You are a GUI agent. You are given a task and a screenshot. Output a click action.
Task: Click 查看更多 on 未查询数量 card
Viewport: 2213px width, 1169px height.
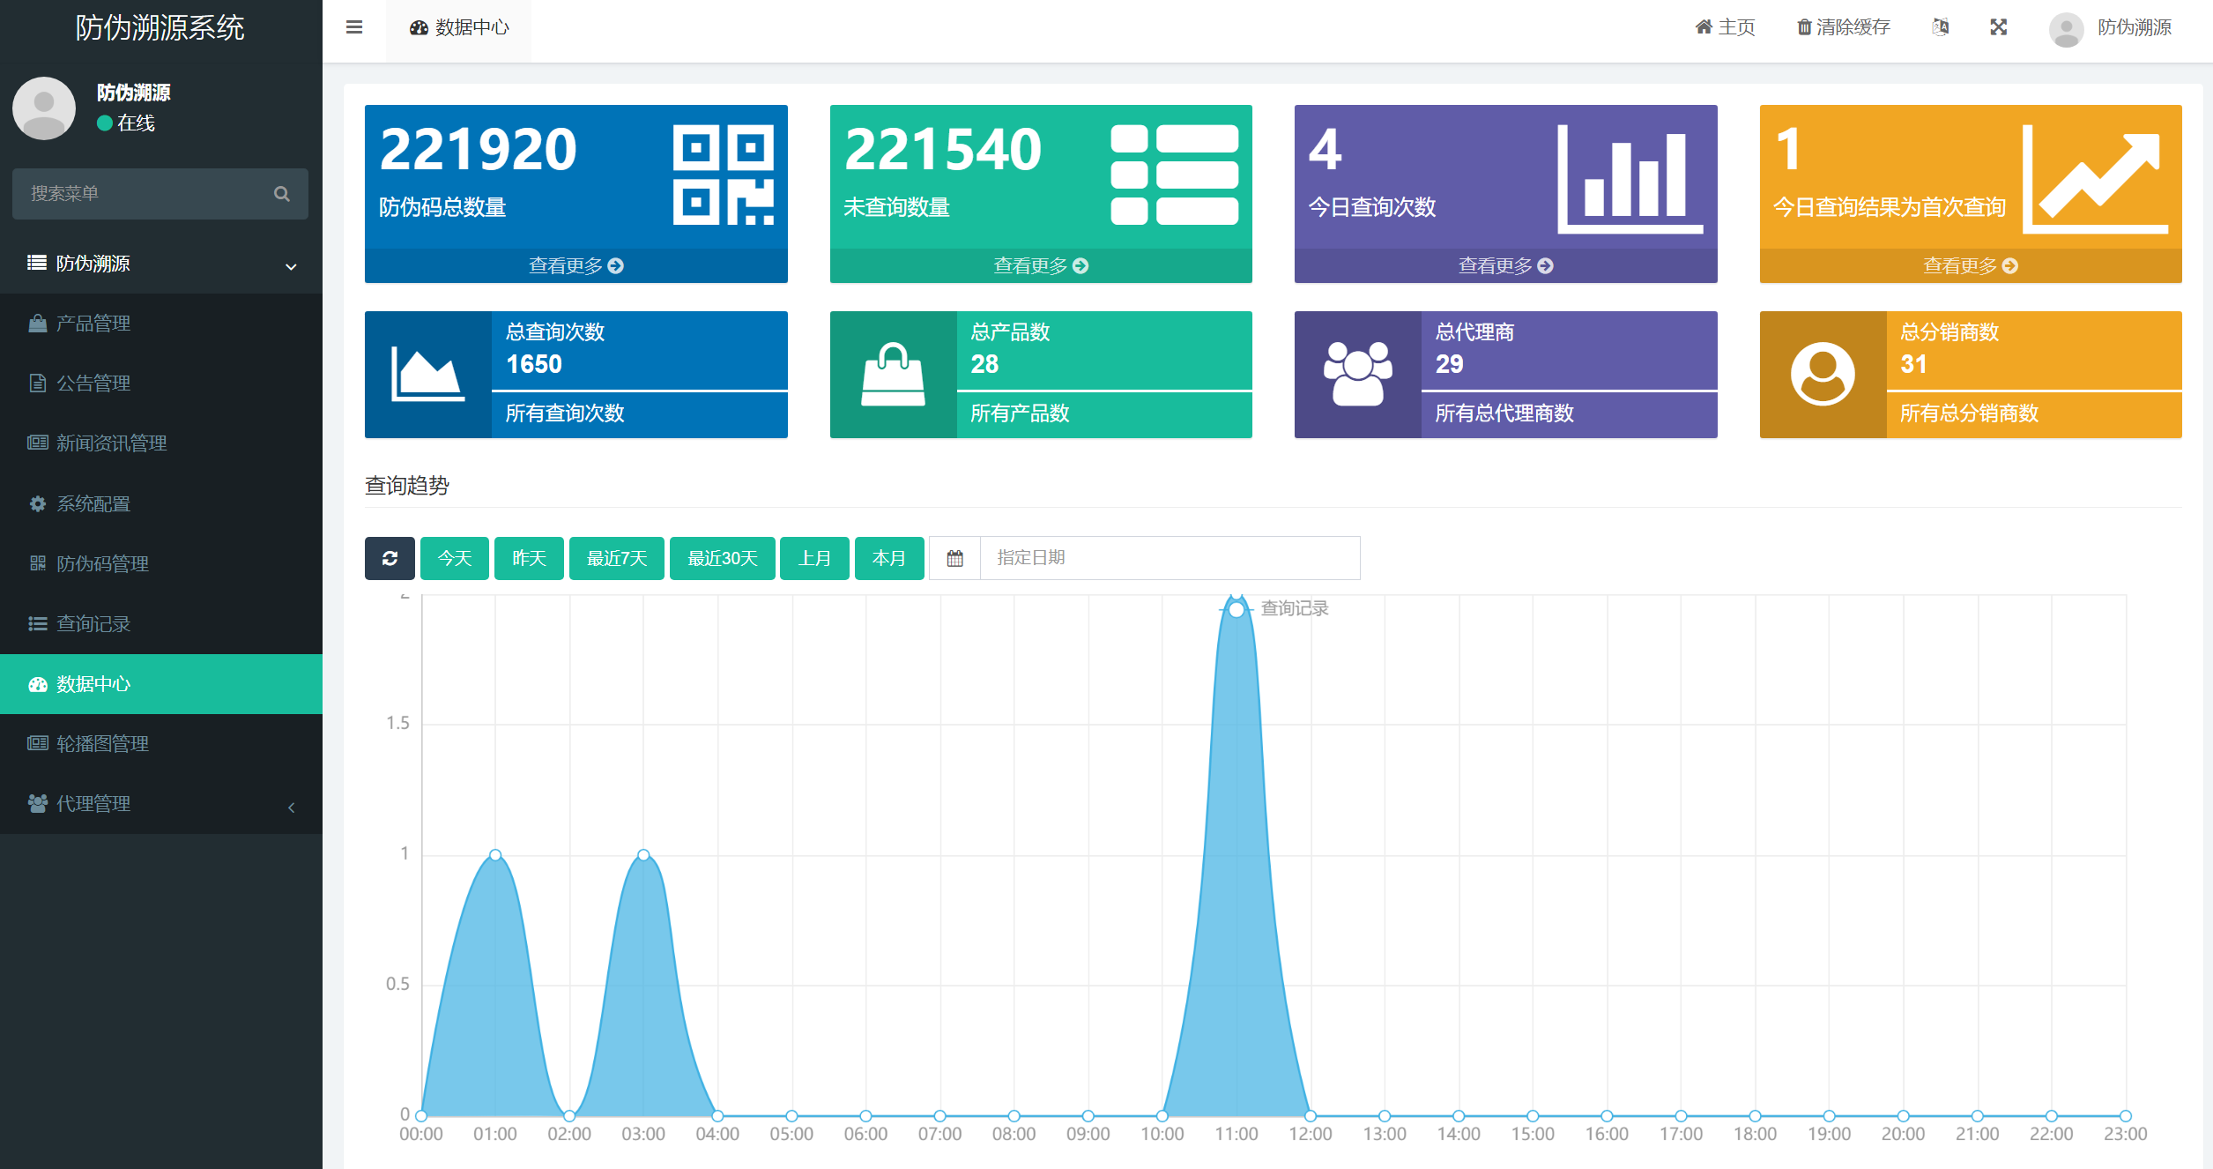[x=1041, y=265]
